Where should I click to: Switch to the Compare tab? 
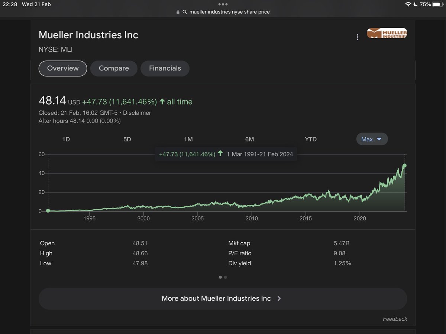click(x=114, y=68)
